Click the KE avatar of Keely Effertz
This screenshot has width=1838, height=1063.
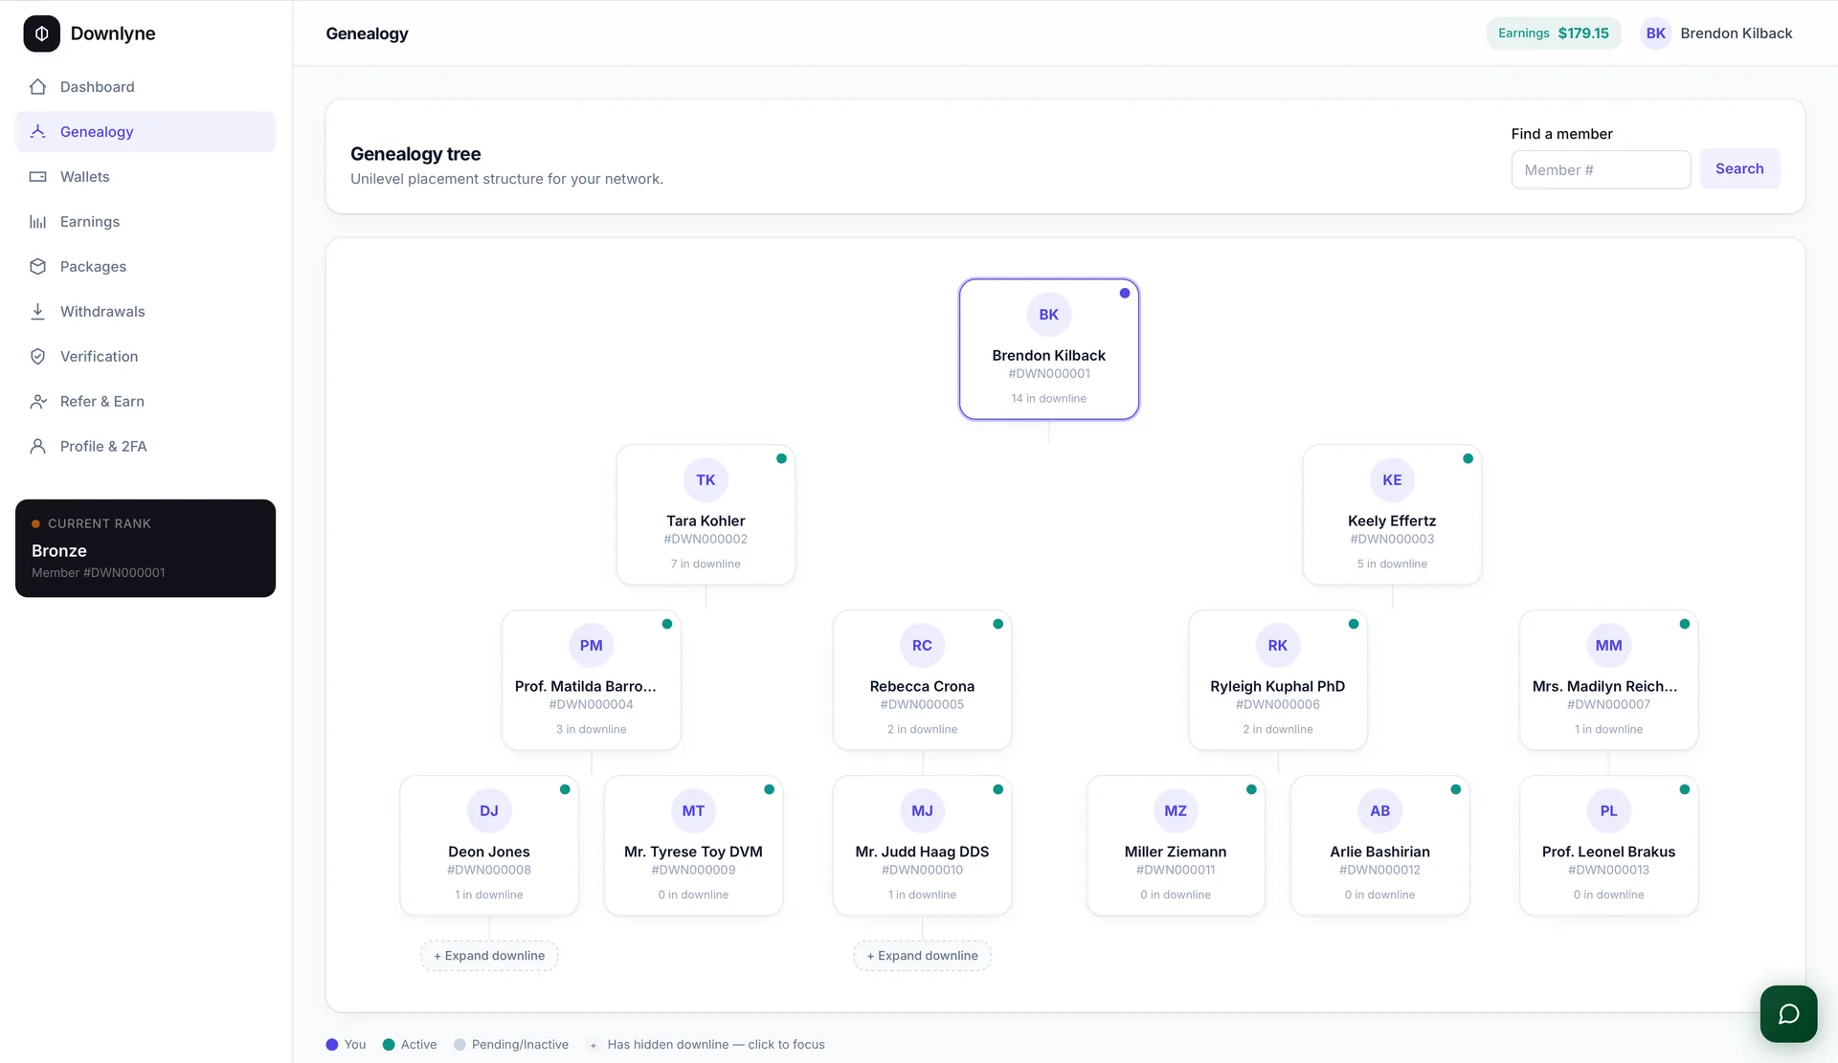pyautogui.click(x=1392, y=480)
